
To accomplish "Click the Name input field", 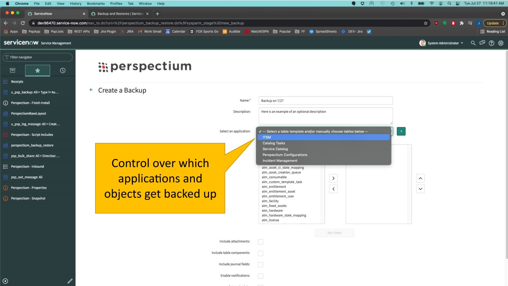I will tap(326, 101).
